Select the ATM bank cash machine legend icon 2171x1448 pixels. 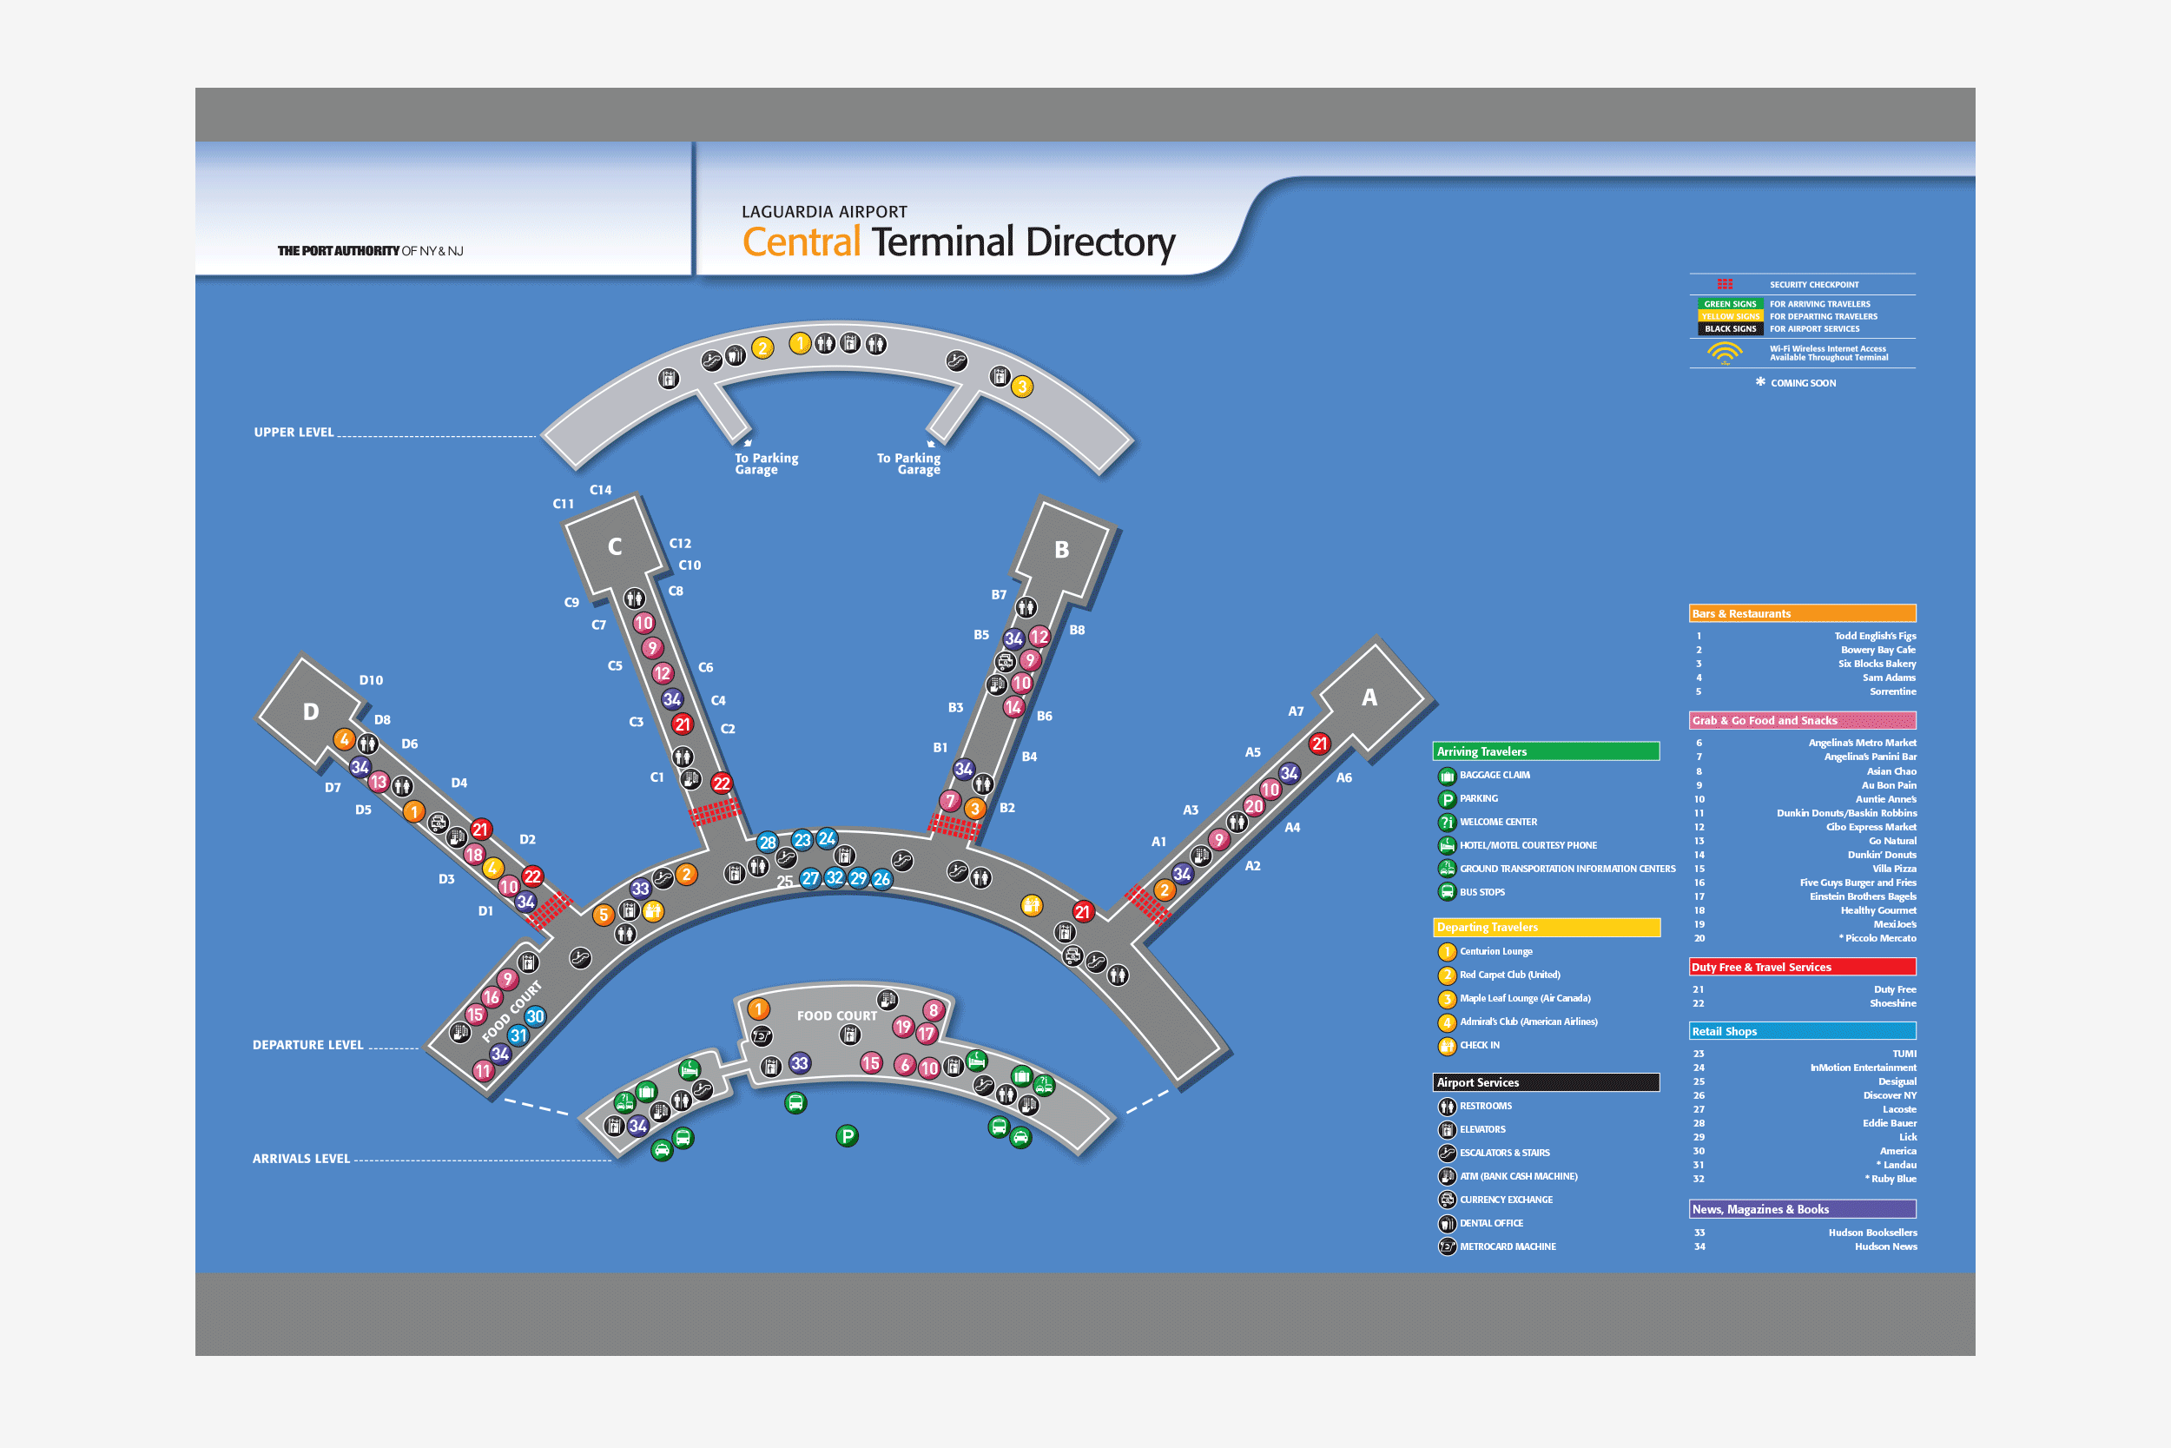(1447, 1176)
